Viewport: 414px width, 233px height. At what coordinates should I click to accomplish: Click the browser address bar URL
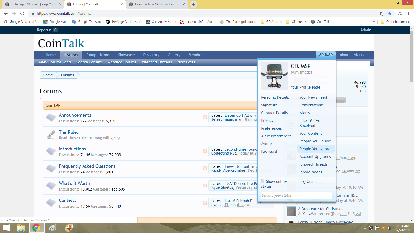pyautogui.click(x=64, y=13)
